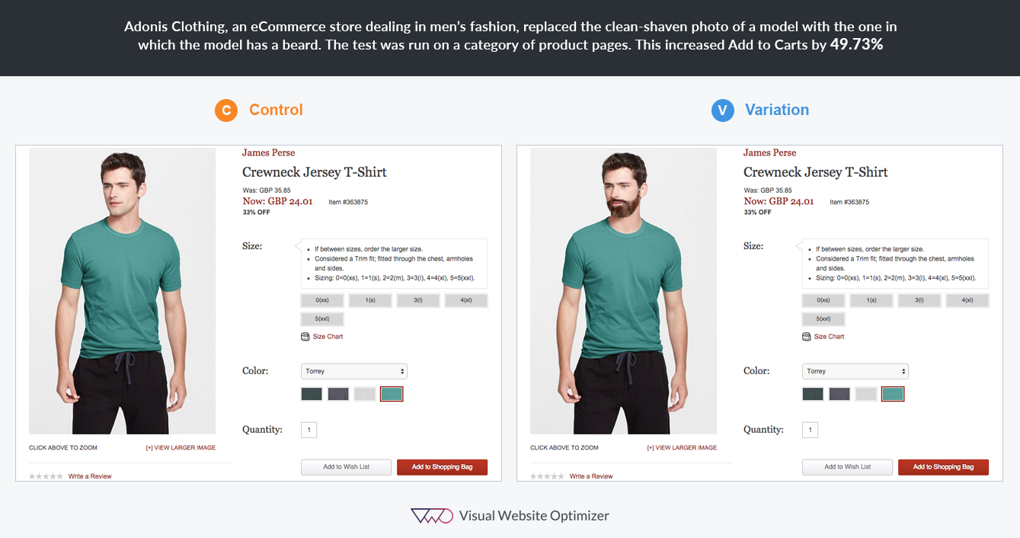The height and width of the screenshot is (538, 1020).
Task: Select size 0(xs) in Control page
Action: click(x=322, y=300)
